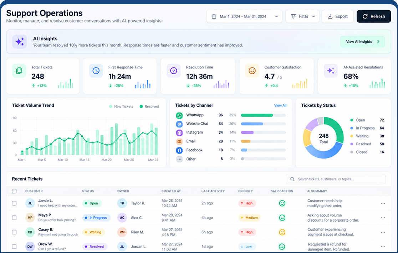Open the Filter dropdown

pos(302,16)
